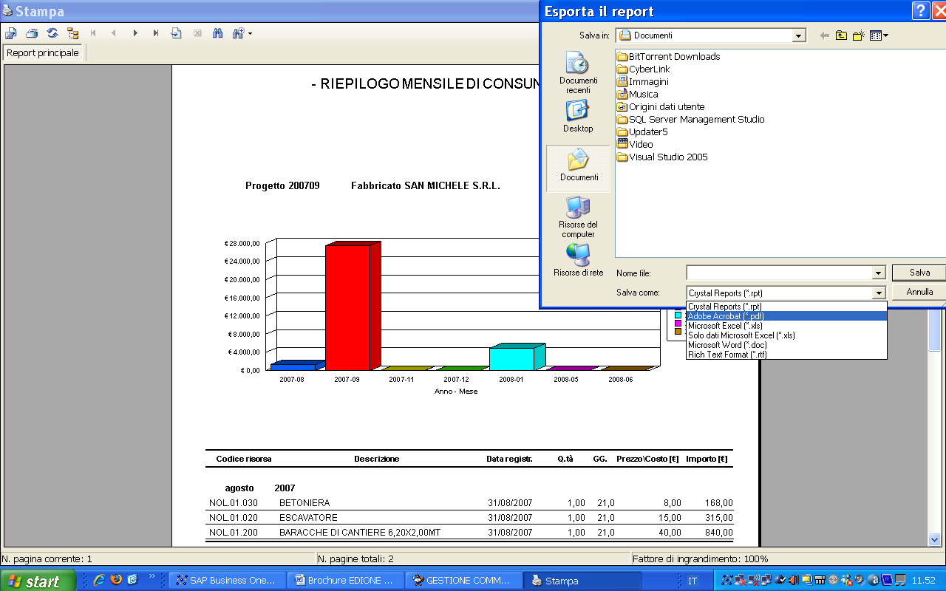This screenshot has height=591, width=946.
Task: Click the NOL.01.030 BETONIERA row
Action: pyautogui.click(x=471, y=503)
